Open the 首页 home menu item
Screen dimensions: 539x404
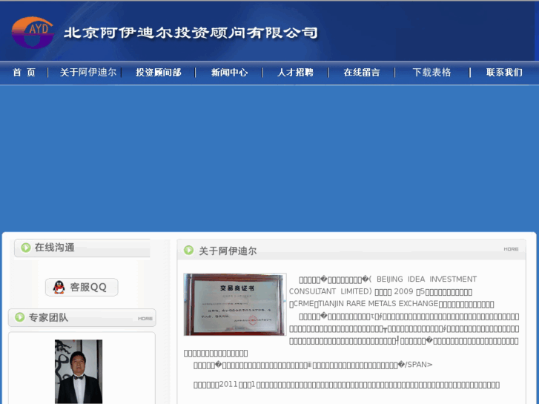coord(24,72)
